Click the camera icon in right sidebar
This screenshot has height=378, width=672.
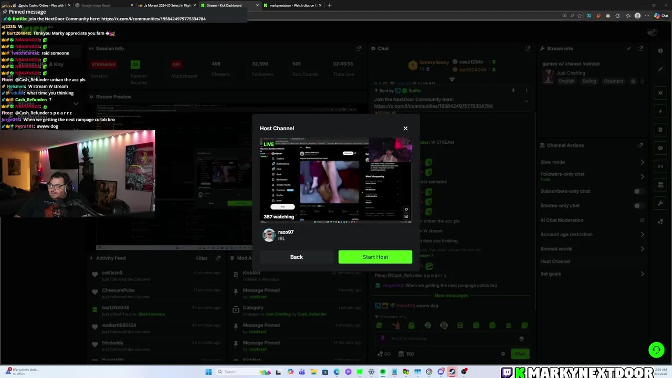click(660, 93)
